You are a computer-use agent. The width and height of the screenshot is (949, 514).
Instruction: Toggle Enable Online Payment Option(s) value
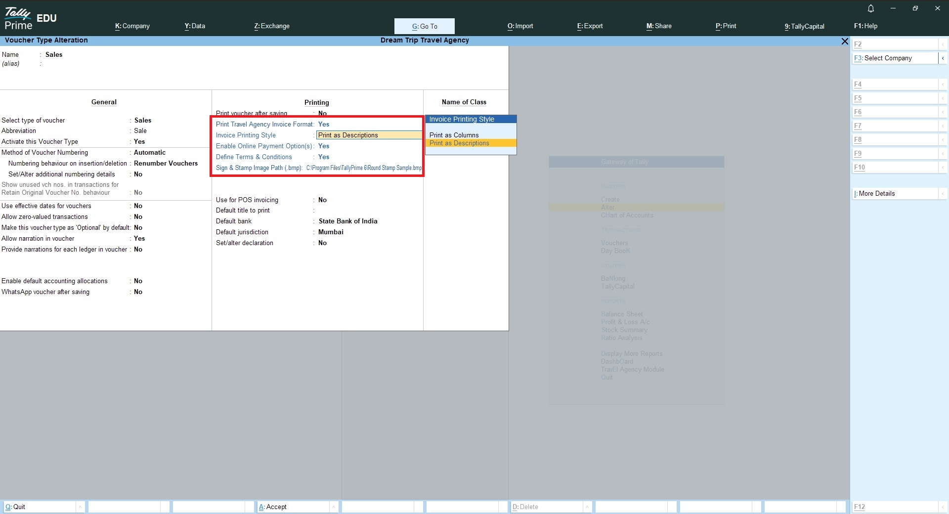[324, 146]
